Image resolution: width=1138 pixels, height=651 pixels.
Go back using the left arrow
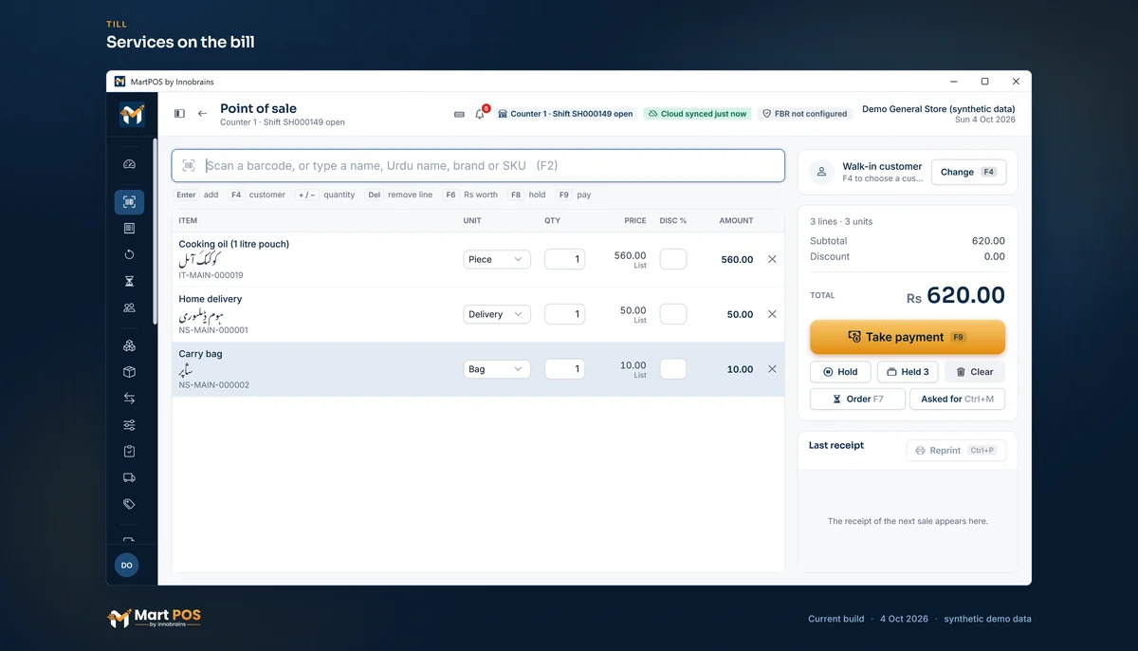click(202, 114)
